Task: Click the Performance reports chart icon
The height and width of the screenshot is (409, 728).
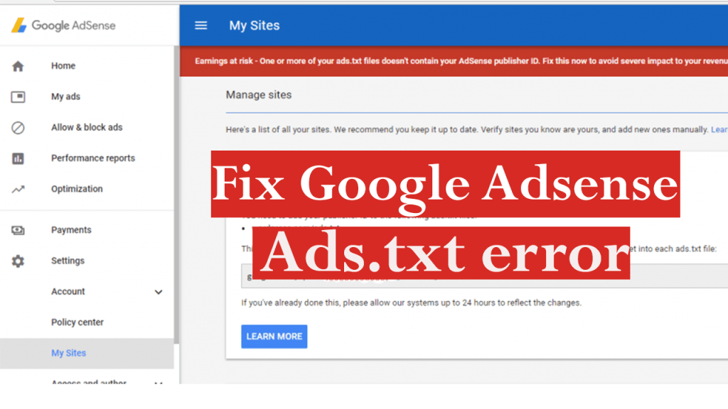Action: click(18, 158)
